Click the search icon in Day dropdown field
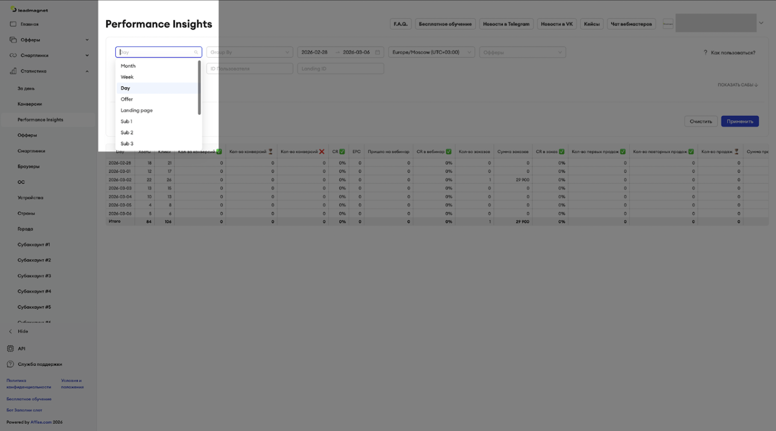 coord(196,52)
